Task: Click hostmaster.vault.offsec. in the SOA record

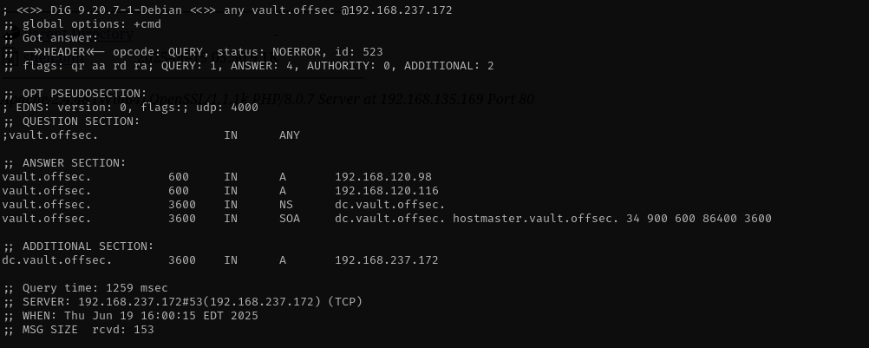Action: click(535, 219)
